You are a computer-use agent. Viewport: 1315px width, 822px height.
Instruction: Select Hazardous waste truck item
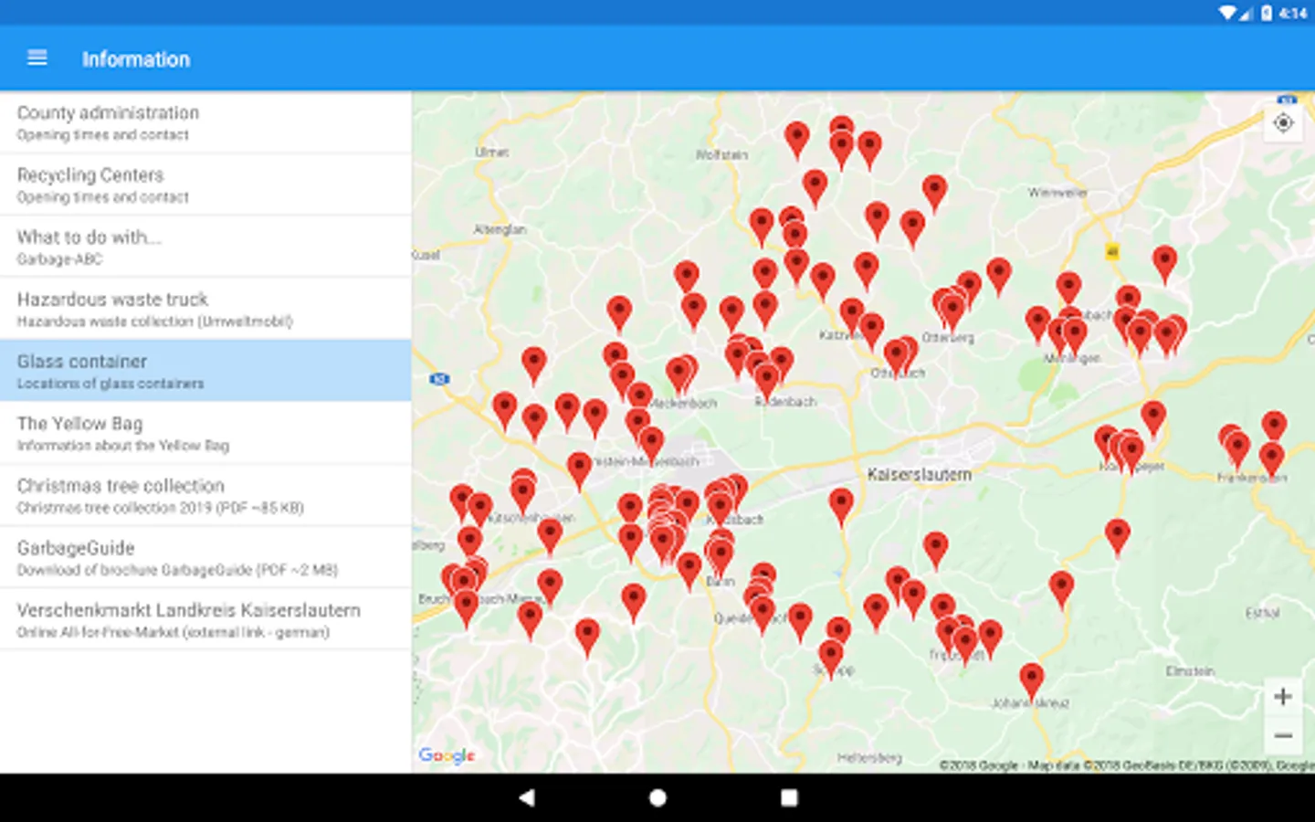tap(205, 309)
